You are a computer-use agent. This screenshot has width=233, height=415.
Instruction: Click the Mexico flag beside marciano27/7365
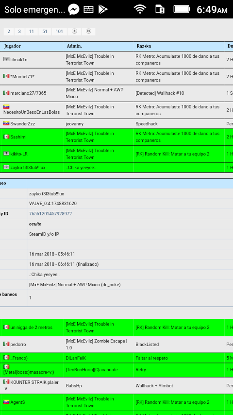click(x=6, y=93)
